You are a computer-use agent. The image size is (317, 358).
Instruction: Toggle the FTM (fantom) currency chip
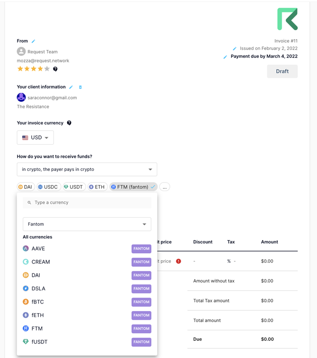(134, 187)
